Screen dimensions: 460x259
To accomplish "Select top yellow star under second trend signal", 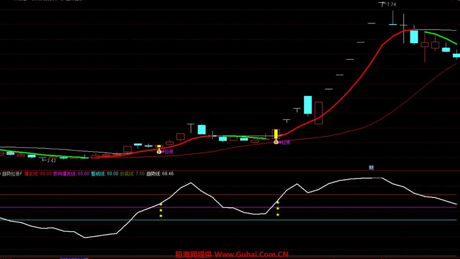I will tap(278, 203).
